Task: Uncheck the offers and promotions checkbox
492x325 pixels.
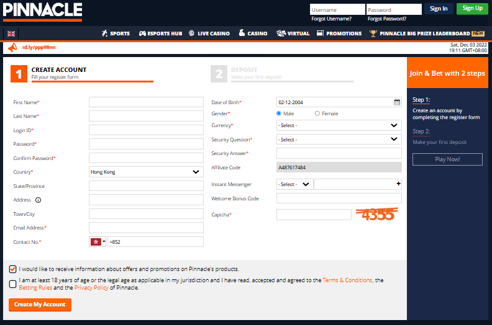Action: click(x=13, y=269)
